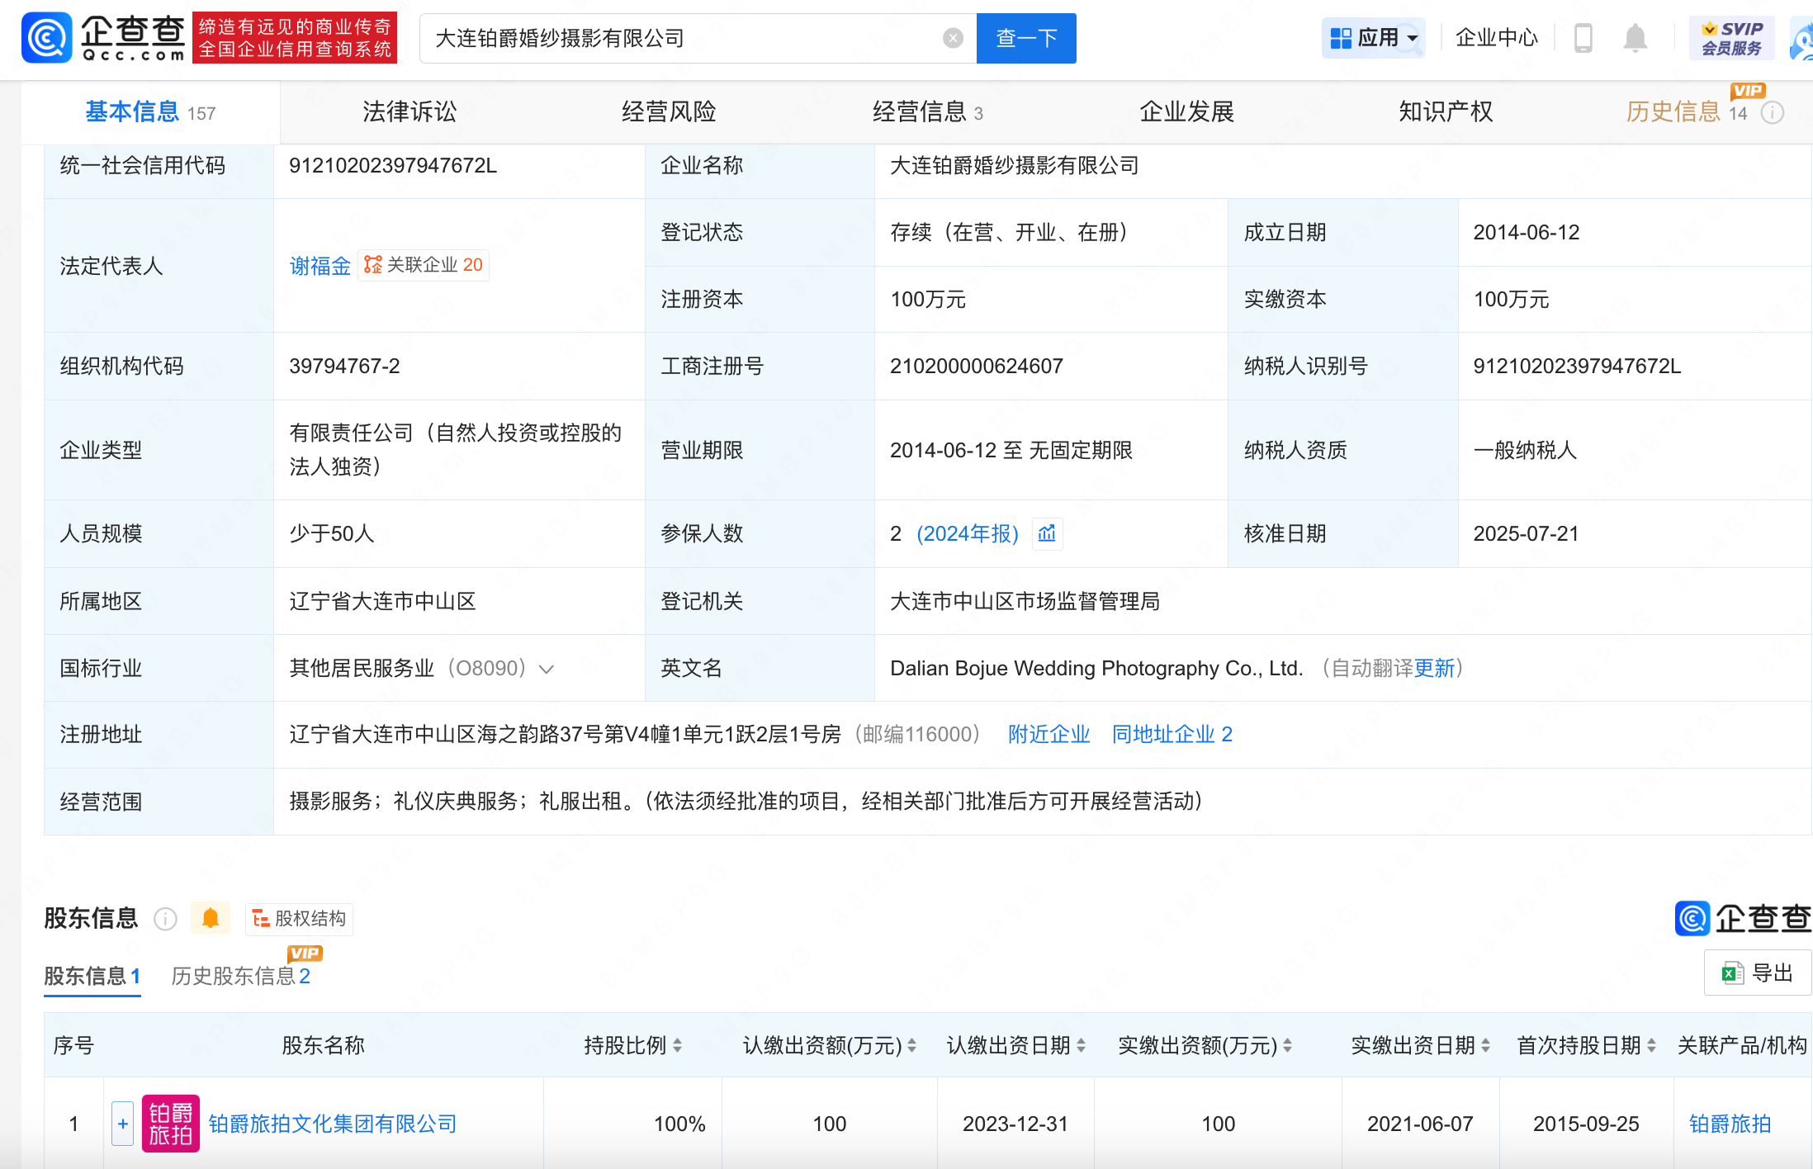Click 组织机构代码 value 39794767-2
Image resolution: width=1813 pixels, height=1169 pixels.
coord(344,367)
